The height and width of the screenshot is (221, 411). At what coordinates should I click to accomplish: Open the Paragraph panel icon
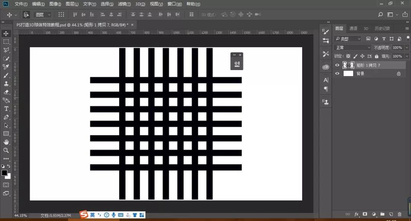pos(325,88)
